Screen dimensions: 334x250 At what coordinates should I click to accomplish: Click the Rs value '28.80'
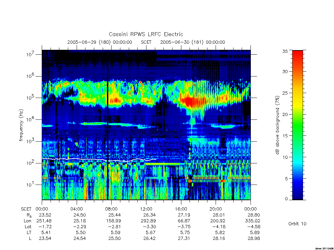click(x=254, y=215)
